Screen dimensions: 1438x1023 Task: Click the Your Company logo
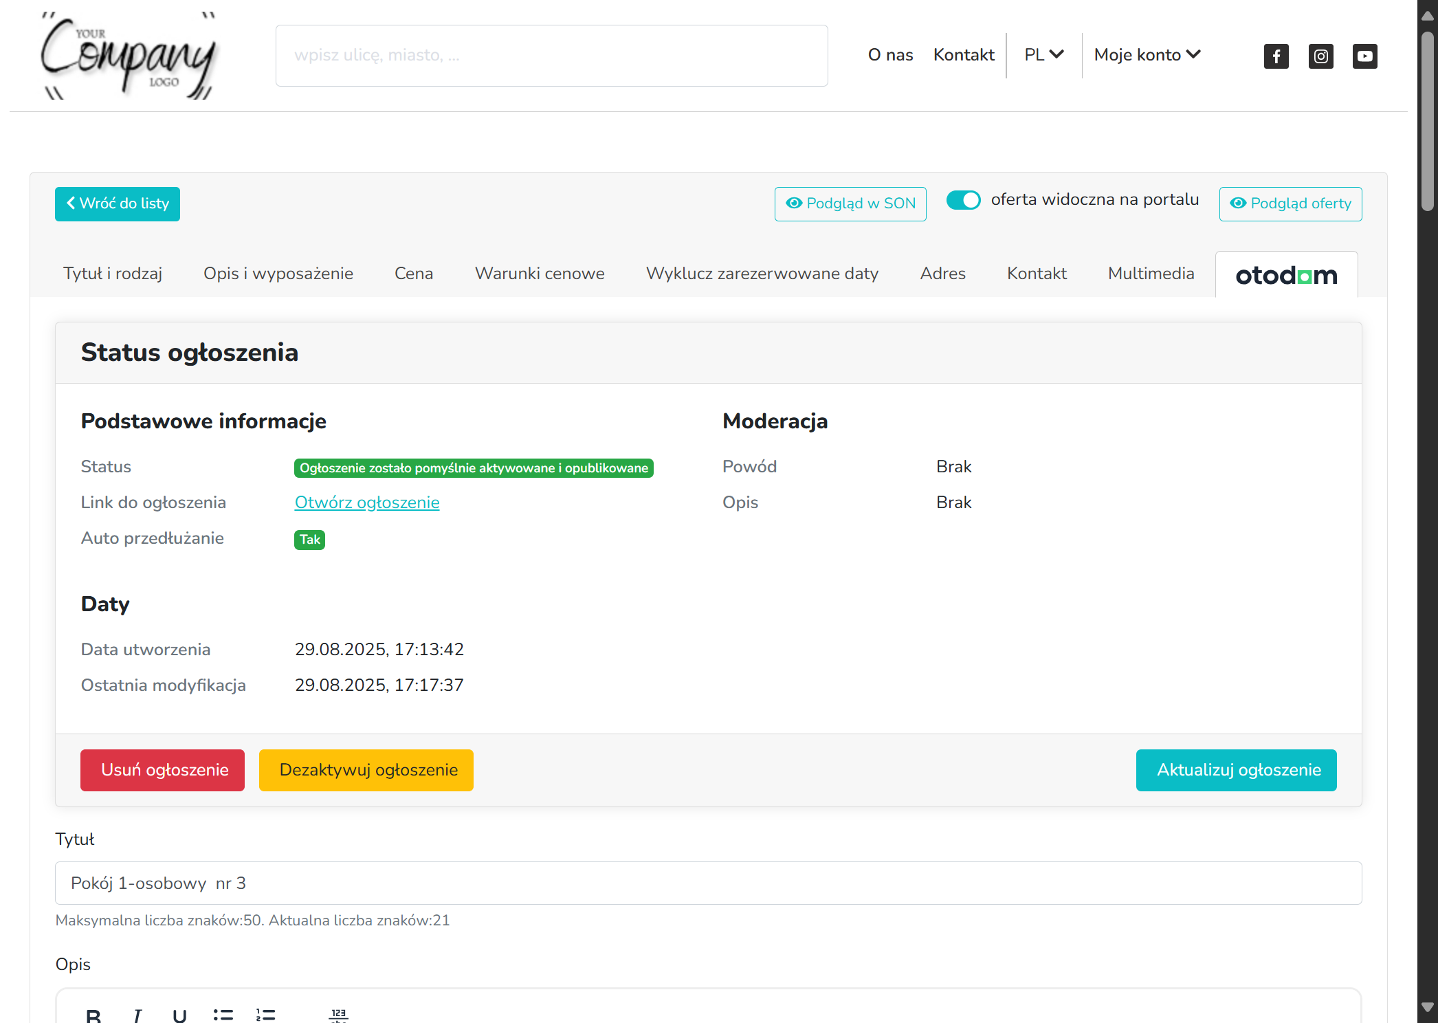click(x=129, y=55)
